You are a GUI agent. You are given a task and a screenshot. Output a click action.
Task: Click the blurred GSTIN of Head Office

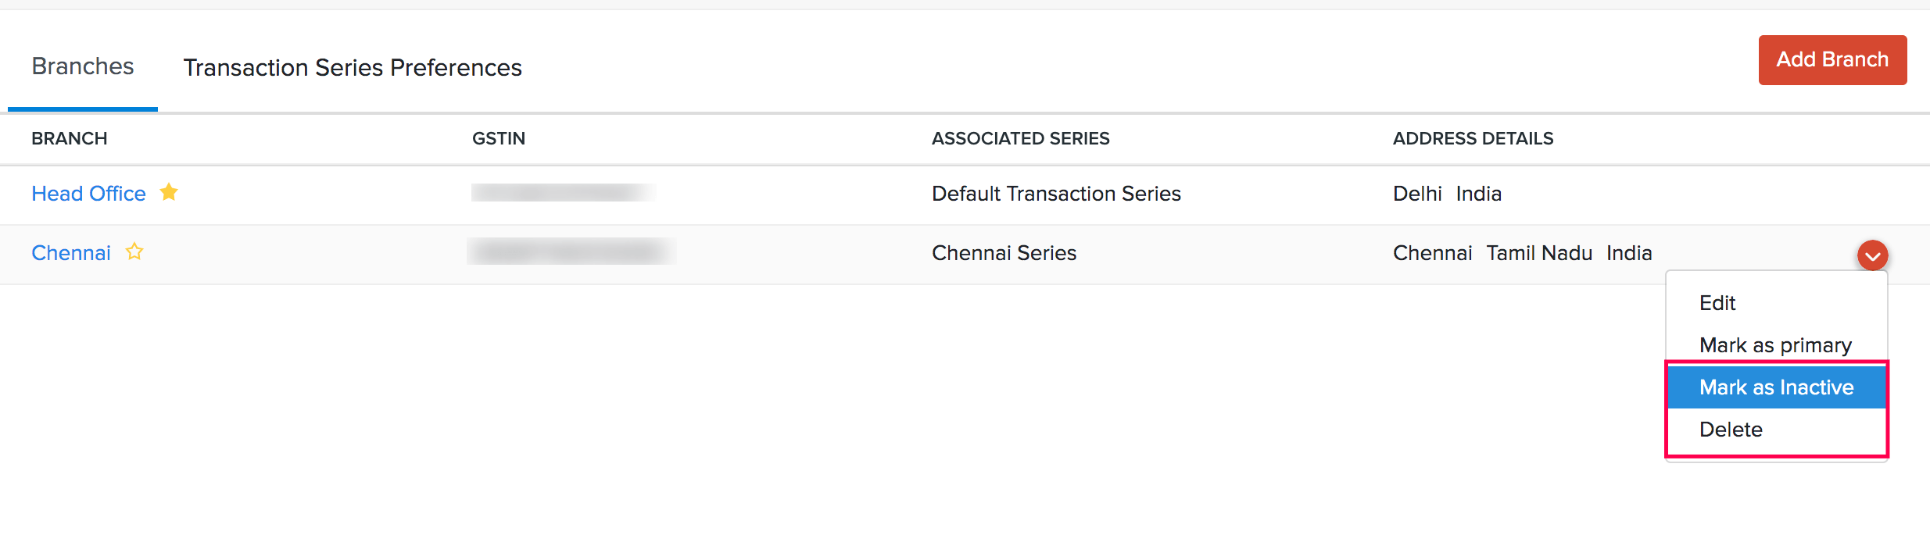pyautogui.click(x=563, y=193)
